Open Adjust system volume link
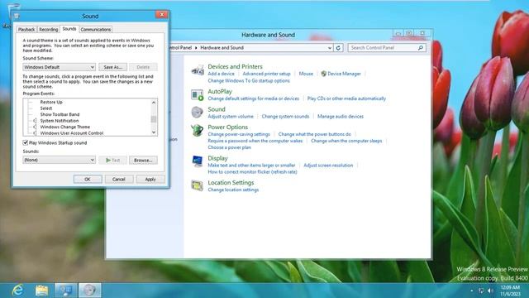 231,116
